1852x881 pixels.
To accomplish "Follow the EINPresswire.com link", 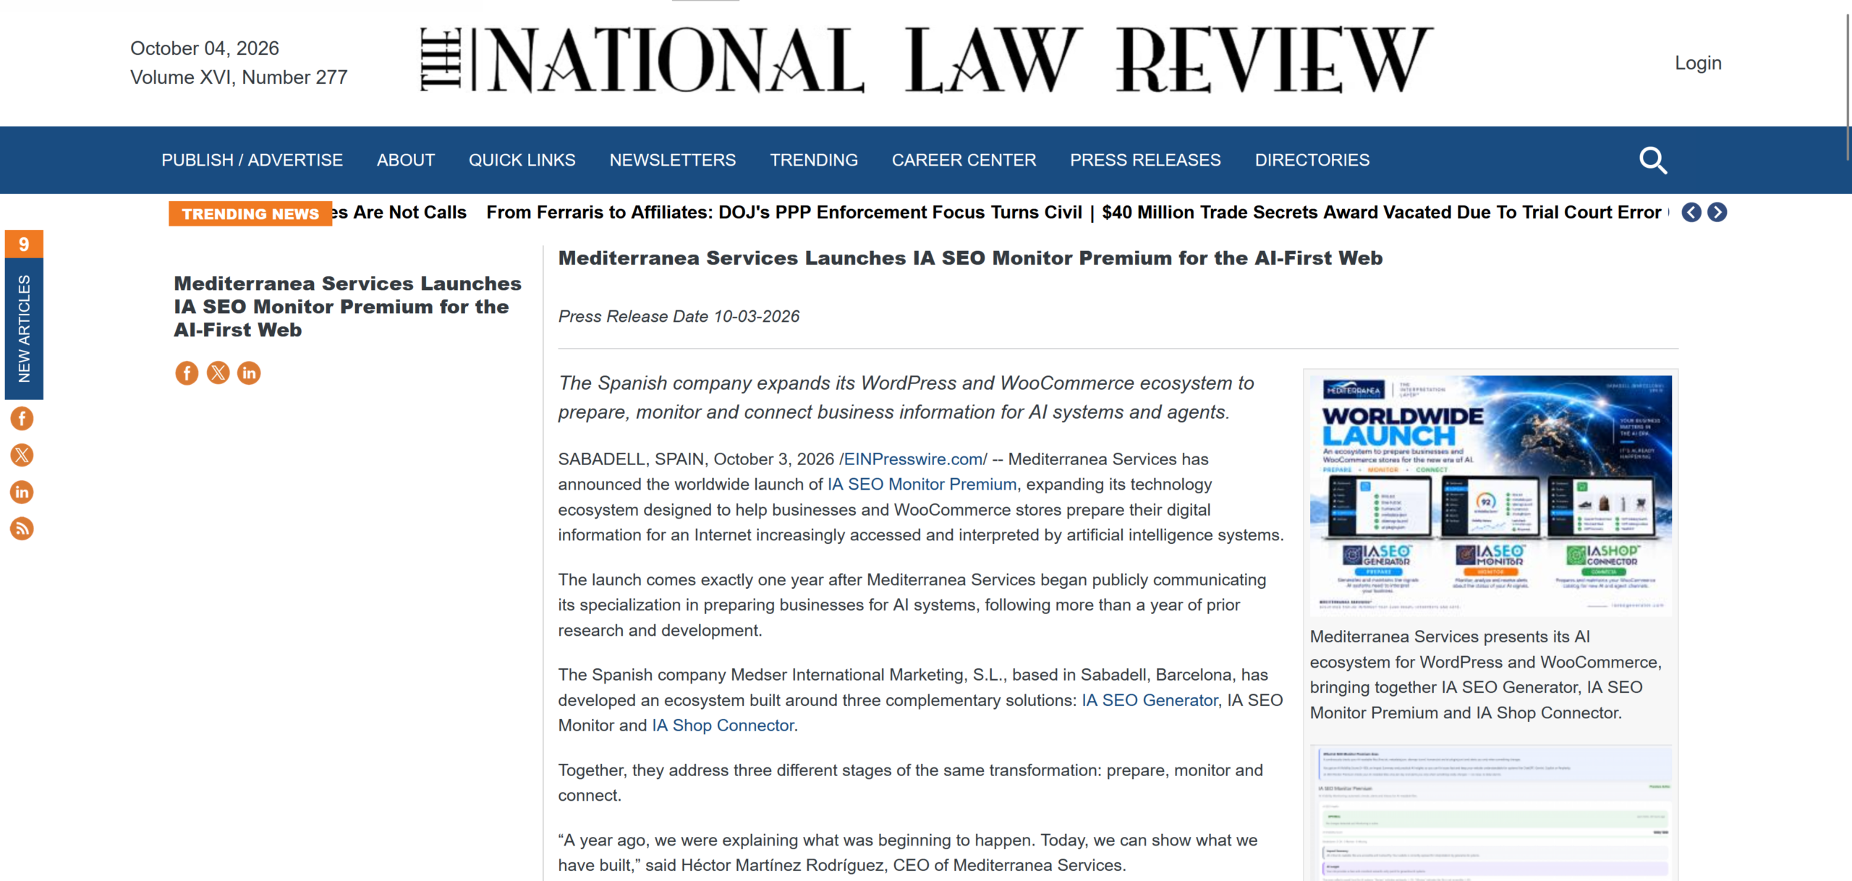I will (914, 459).
